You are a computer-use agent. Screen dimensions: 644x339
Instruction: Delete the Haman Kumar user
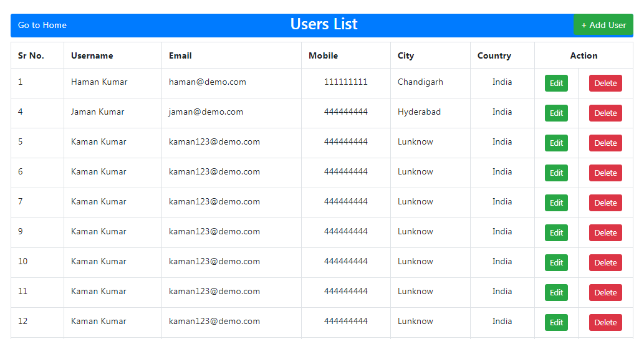tap(605, 84)
